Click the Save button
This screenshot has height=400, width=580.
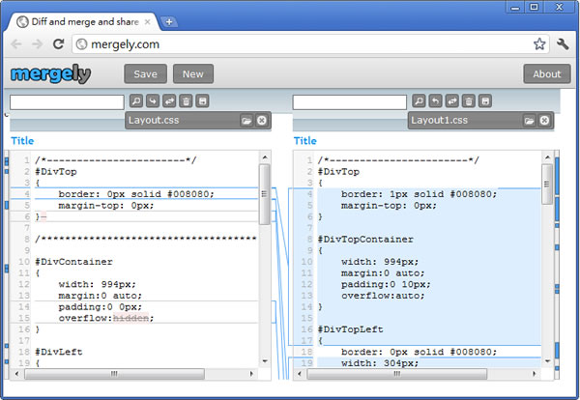pos(145,74)
